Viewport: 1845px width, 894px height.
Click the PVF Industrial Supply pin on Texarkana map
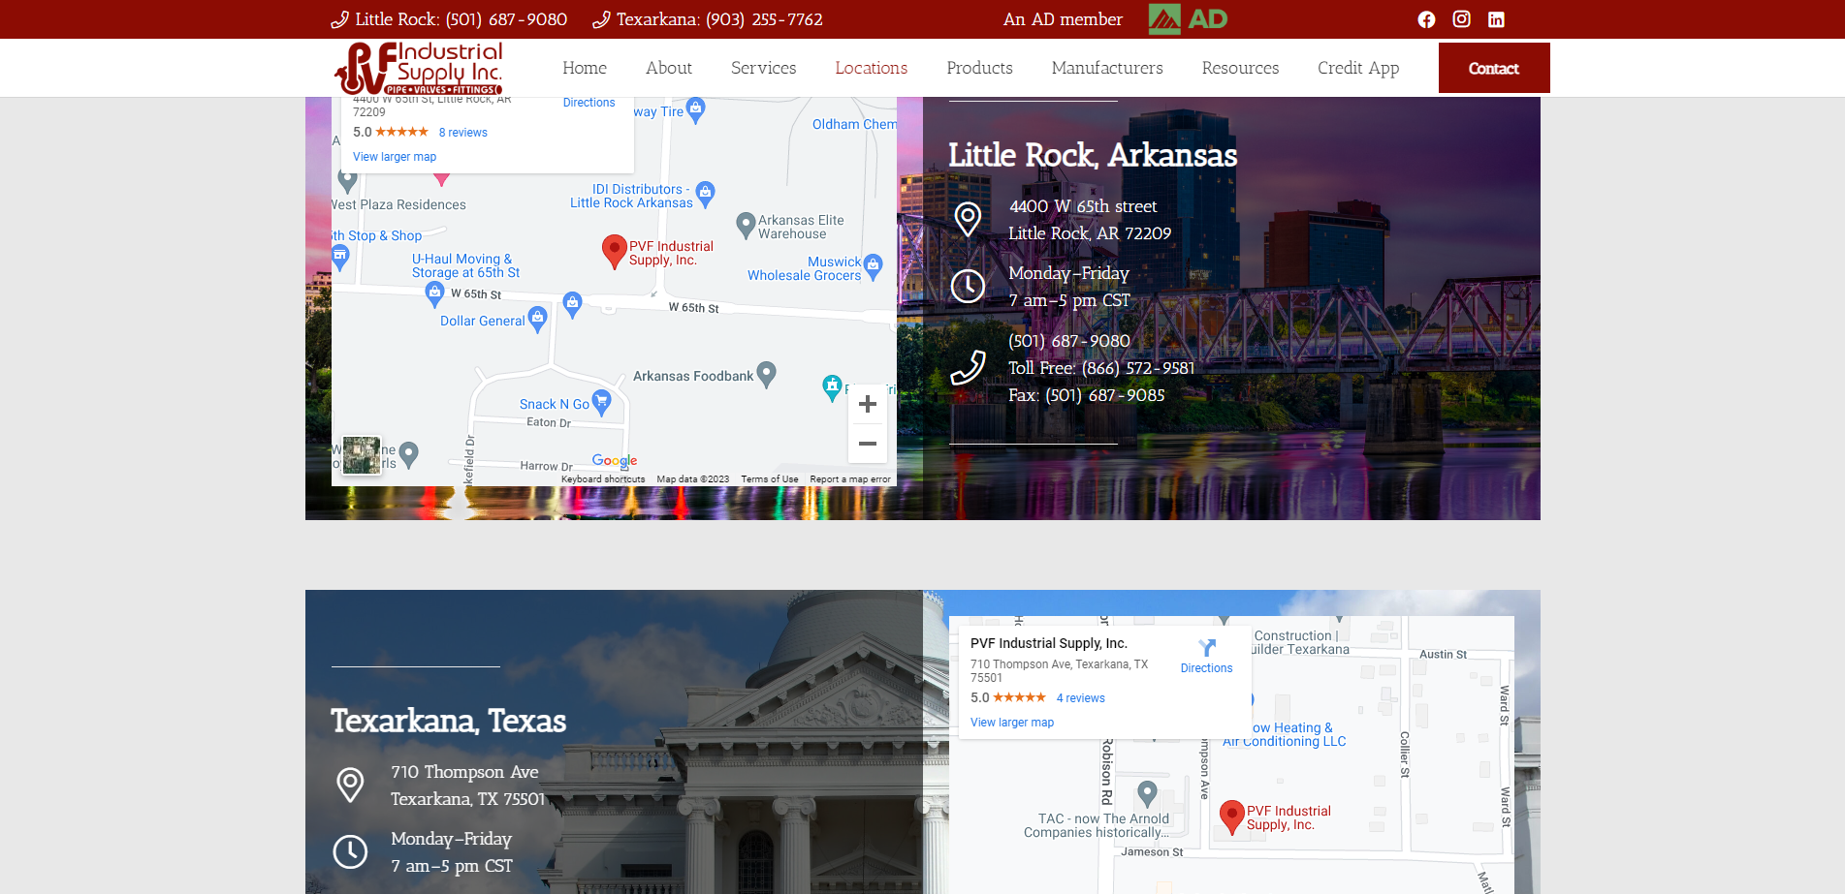[x=1231, y=817]
